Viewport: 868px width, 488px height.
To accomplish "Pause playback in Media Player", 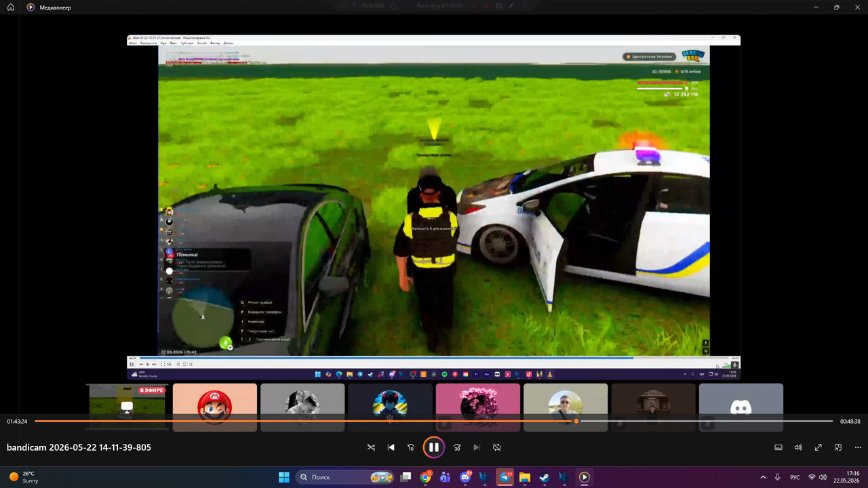I will (433, 447).
